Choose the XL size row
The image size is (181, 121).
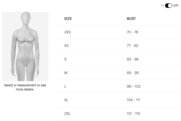[67, 100]
